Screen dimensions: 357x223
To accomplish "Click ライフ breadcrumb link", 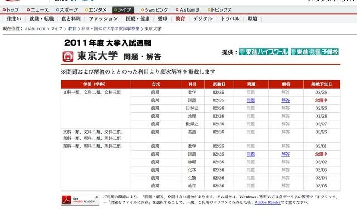I will (x=56, y=28).
